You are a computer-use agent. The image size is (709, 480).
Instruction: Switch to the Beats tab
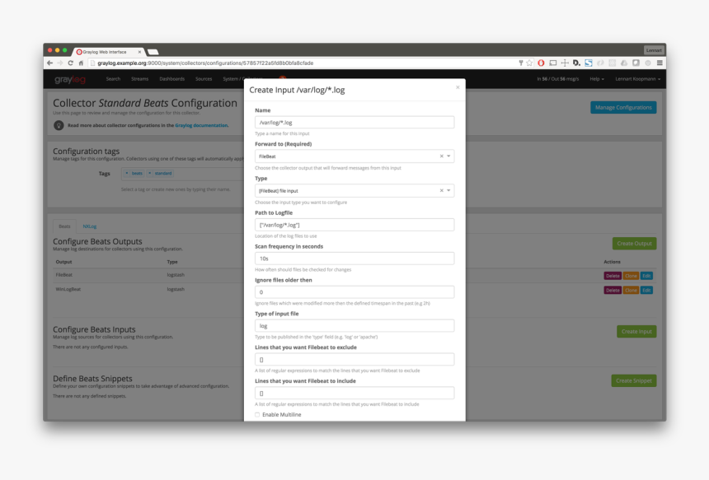point(64,226)
